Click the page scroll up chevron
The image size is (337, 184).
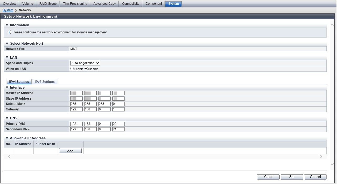332,25
